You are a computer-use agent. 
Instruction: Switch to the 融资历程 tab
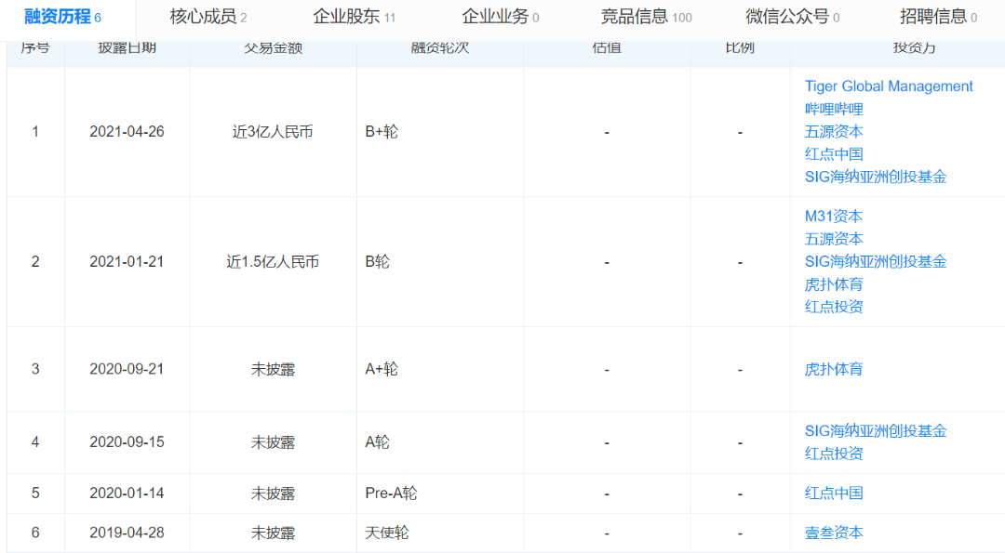click(x=62, y=17)
